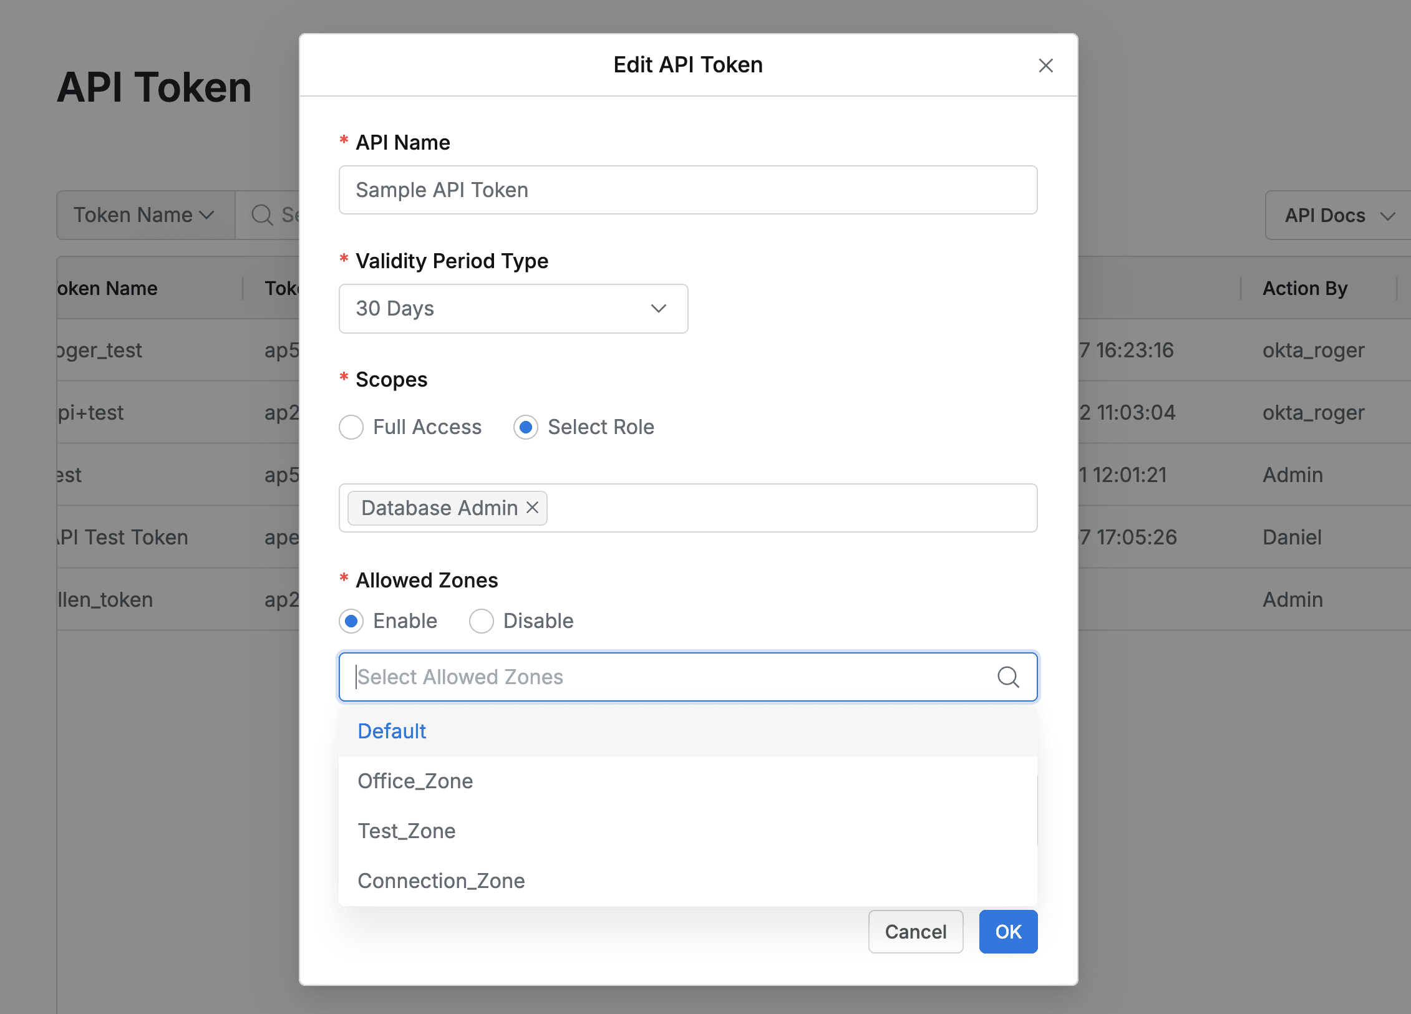Cancel editing the API token

915,932
